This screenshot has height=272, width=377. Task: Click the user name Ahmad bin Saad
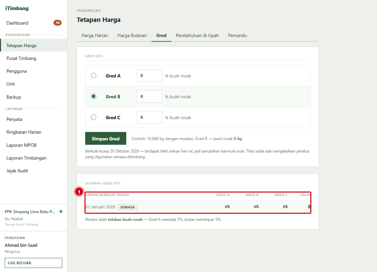(x=21, y=245)
